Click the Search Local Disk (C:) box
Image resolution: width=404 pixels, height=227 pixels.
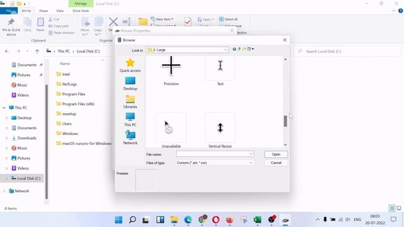point(347,51)
